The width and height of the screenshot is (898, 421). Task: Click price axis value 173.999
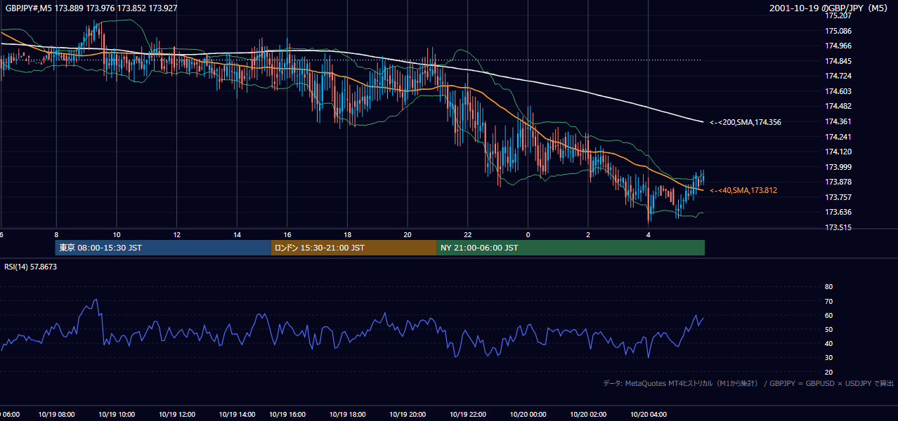pyautogui.click(x=838, y=167)
